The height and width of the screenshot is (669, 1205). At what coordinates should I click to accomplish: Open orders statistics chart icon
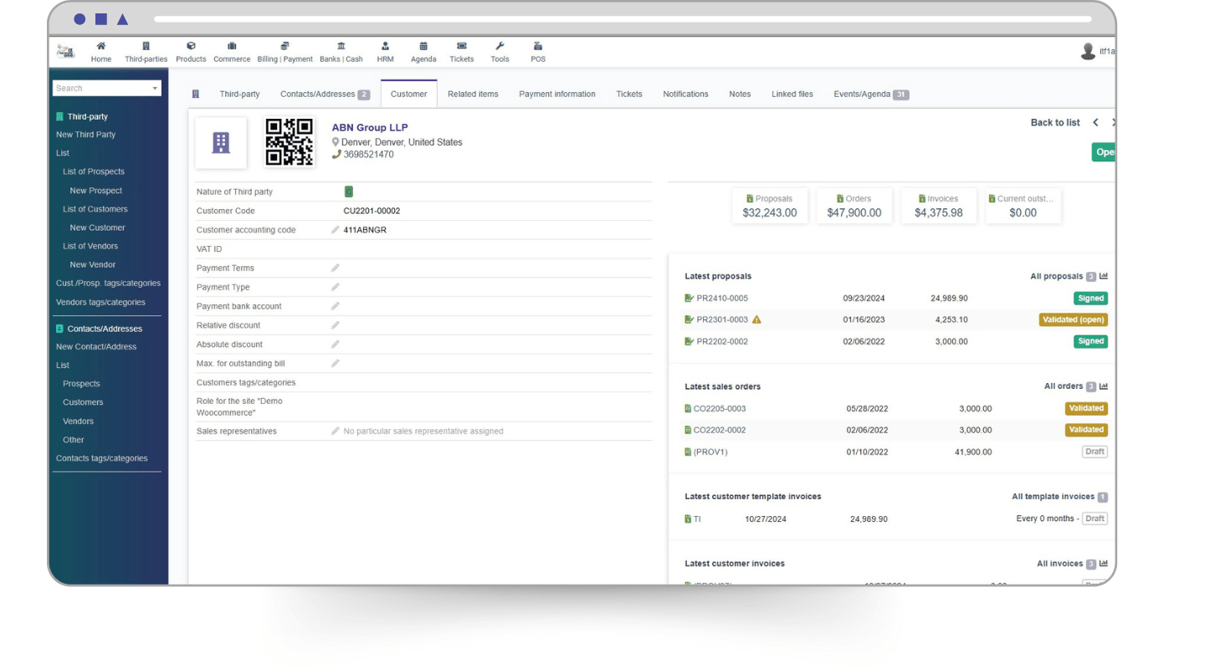coord(1104,386)
